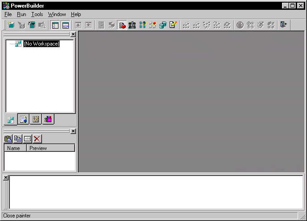This screenshot has width=307, height=221.
Task: Switch to the Page tab in System Tree
Action: click(x=23, y=119)
